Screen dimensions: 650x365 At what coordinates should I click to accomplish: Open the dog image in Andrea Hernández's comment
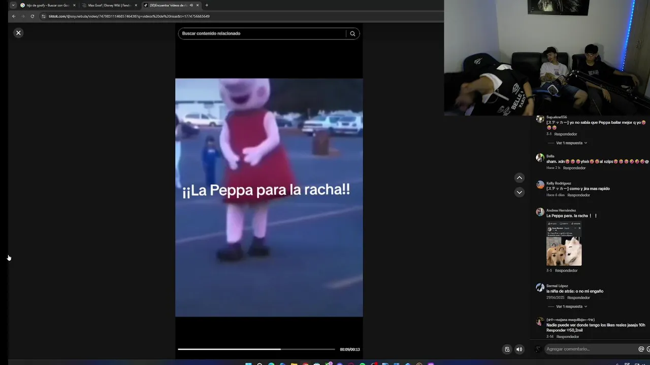tap(564, 243)
